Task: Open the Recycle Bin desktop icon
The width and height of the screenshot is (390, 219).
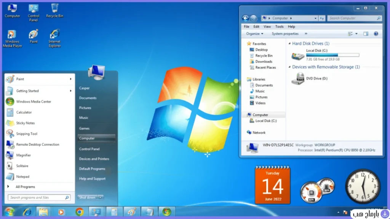Action: tap(55, 11)
